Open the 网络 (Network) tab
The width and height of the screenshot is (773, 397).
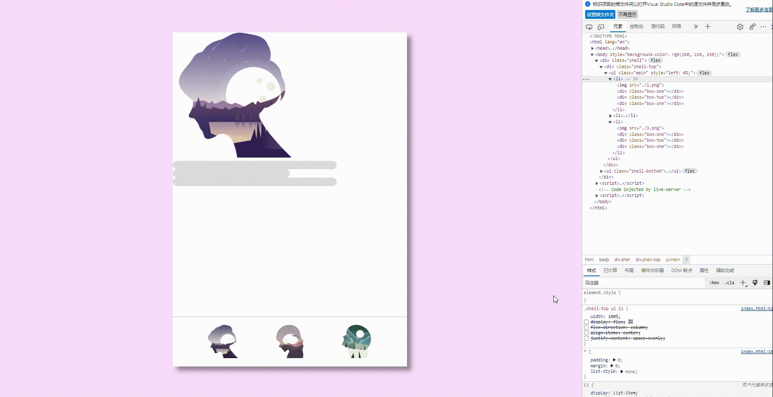pos(676,26)
